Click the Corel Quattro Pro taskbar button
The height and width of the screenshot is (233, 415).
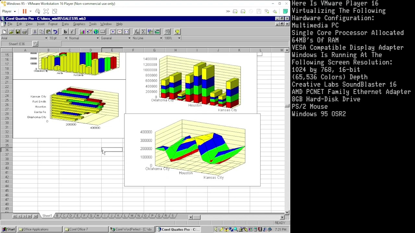(x=178, y=229)
